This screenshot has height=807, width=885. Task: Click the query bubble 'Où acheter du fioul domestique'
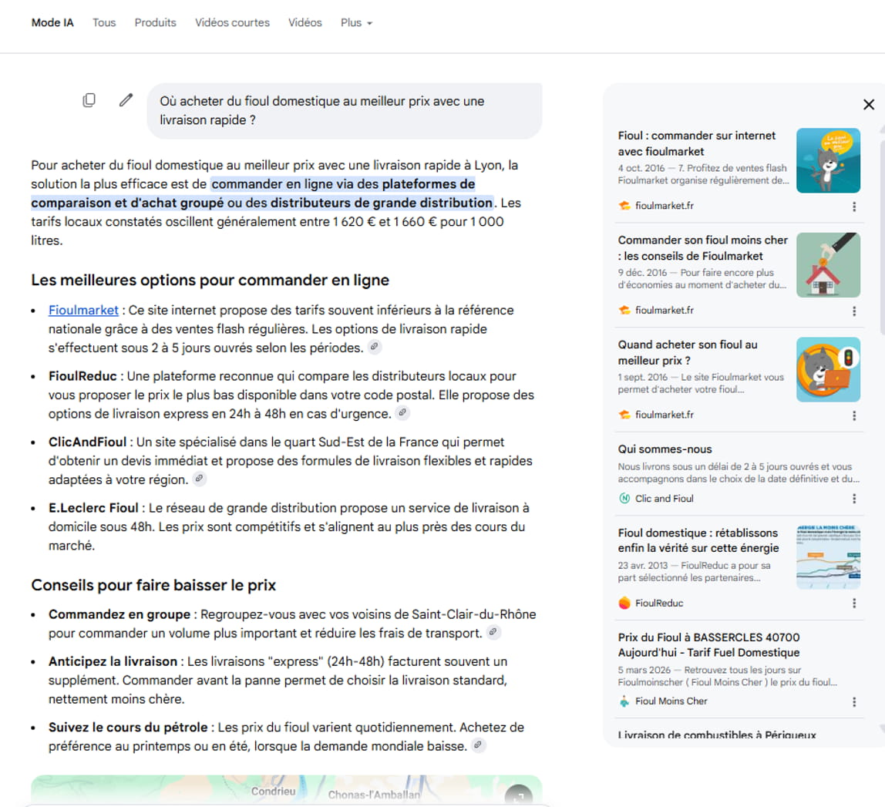tap(345, 111)
